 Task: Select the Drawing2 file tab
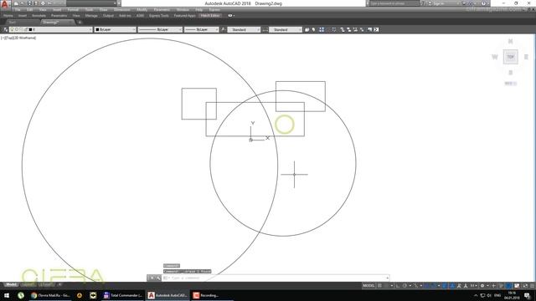click(x=50, y=23)
